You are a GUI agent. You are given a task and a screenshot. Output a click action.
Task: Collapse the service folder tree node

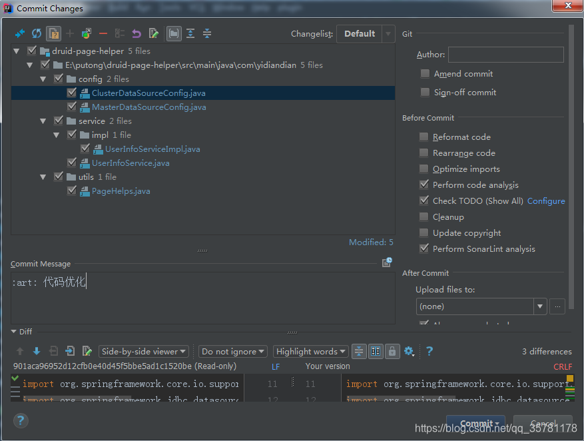tap(43, 121)
